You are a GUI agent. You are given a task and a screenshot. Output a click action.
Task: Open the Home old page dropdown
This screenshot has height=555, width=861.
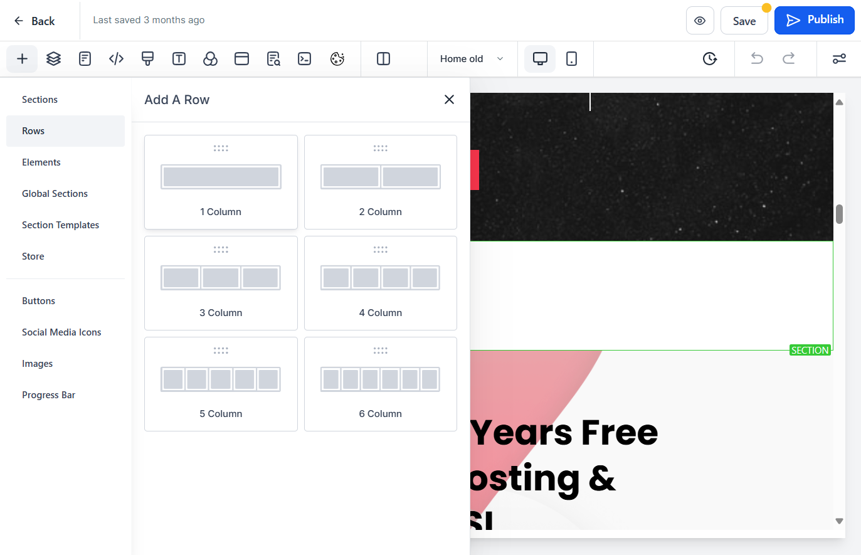472,59
